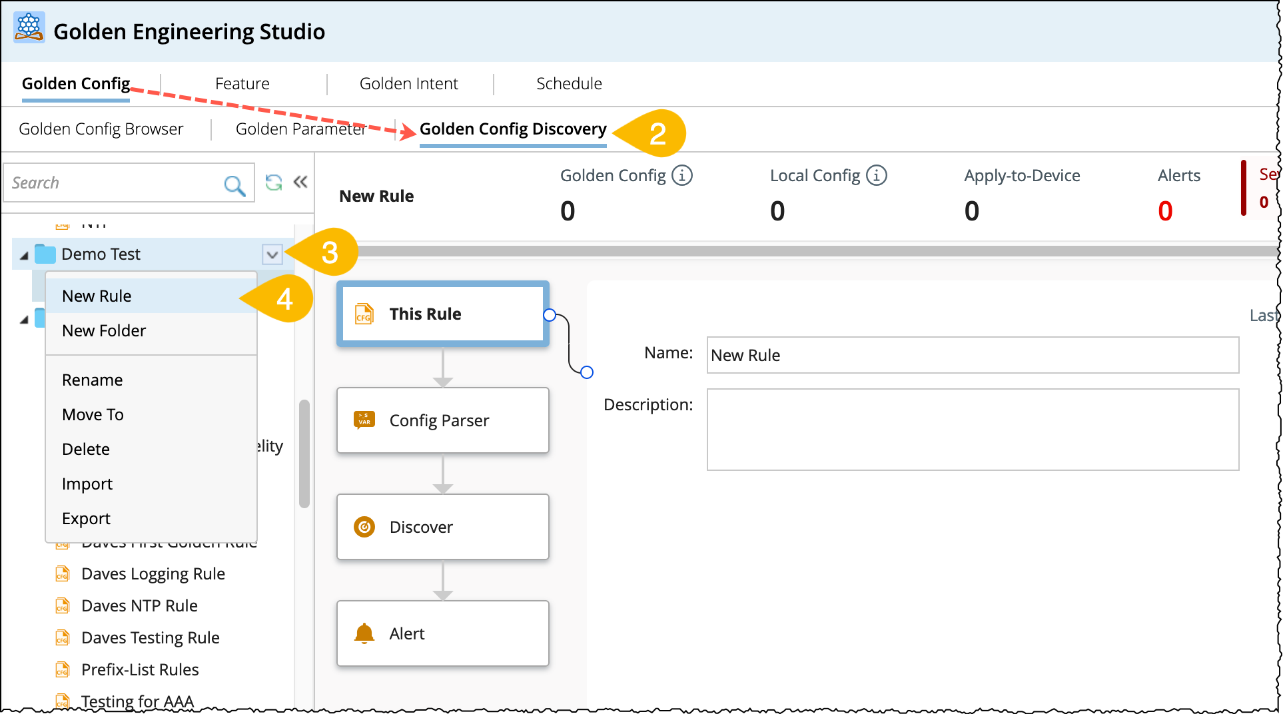
Task: Collapse the Demo Test folder tree triangle
Action: (x=24, y=255)
